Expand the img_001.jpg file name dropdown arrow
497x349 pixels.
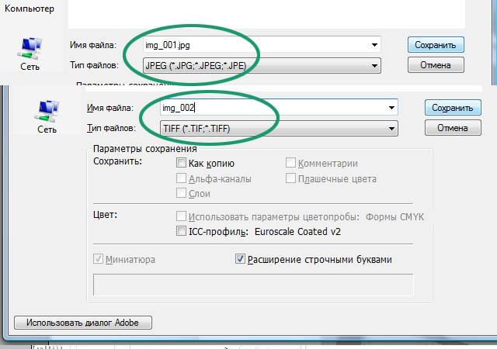(x=375, y=45)
